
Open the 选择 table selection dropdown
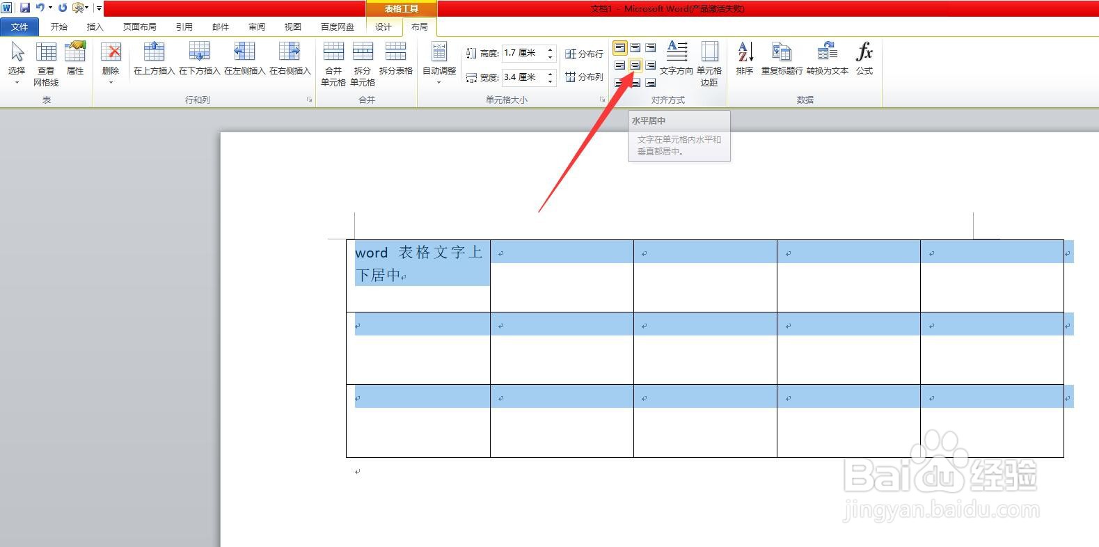click(x=17, y=63)
